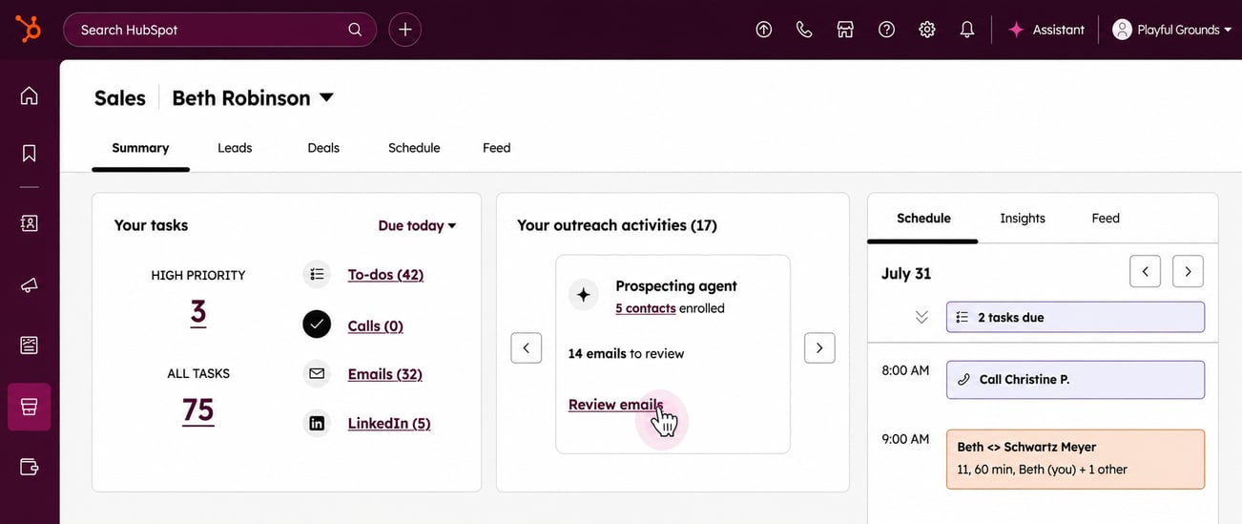1242x524 pixels.
Task: Open high priority tasks count 3
Action: click(198, 312)
